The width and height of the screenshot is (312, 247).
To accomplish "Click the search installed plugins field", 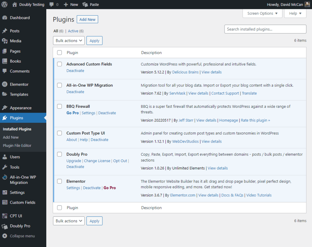I will pyautogui.click(x=265, y=29).
